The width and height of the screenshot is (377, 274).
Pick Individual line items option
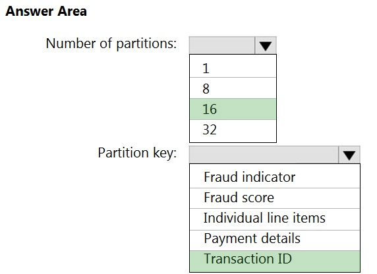[275, 219]
